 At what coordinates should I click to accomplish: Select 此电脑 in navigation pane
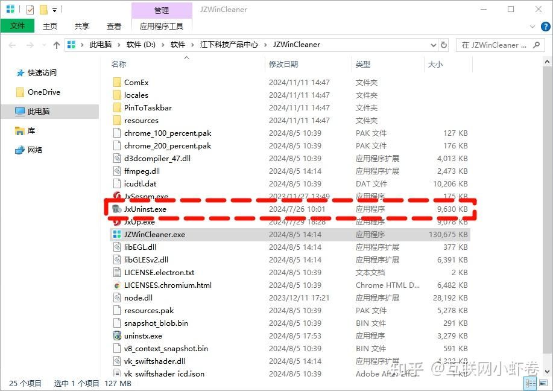pyautogui.click(x=39, y=112)
